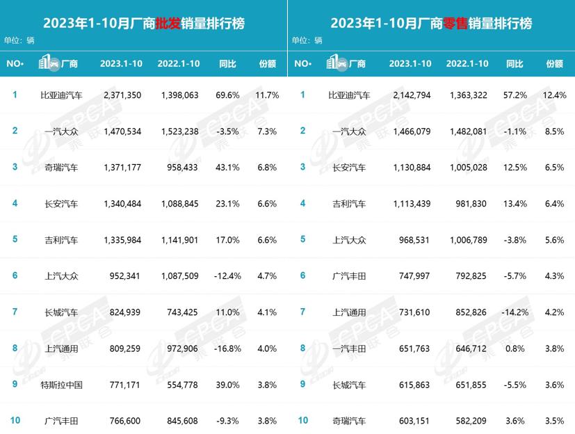Select the growth value -16.8%
Viewport: 575px width, 434px height.
[227, 348]
